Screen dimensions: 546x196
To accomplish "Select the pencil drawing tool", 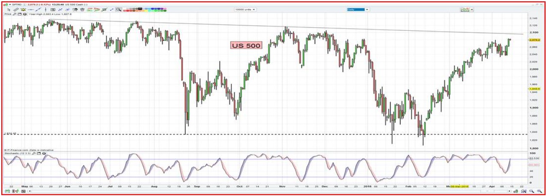I will [16, 9].
